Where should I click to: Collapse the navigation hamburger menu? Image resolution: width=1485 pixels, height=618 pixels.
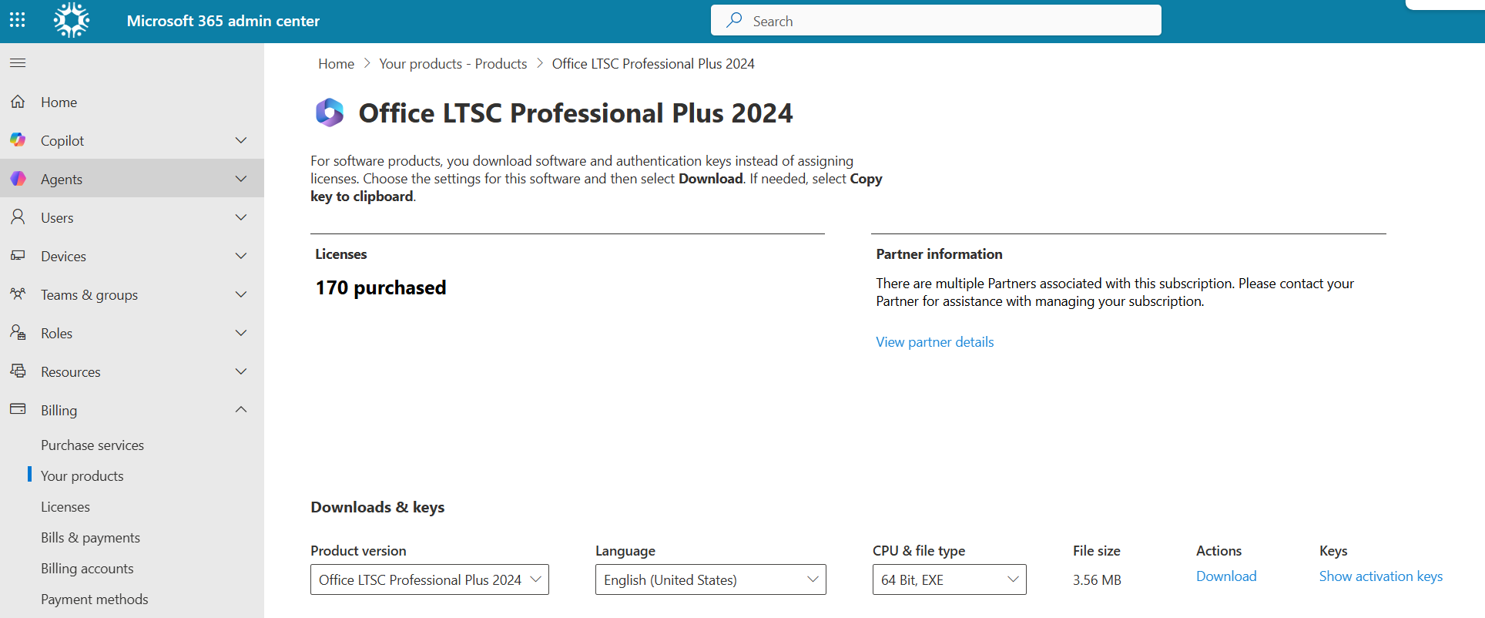pyautogui.click(x=18, y=62)
